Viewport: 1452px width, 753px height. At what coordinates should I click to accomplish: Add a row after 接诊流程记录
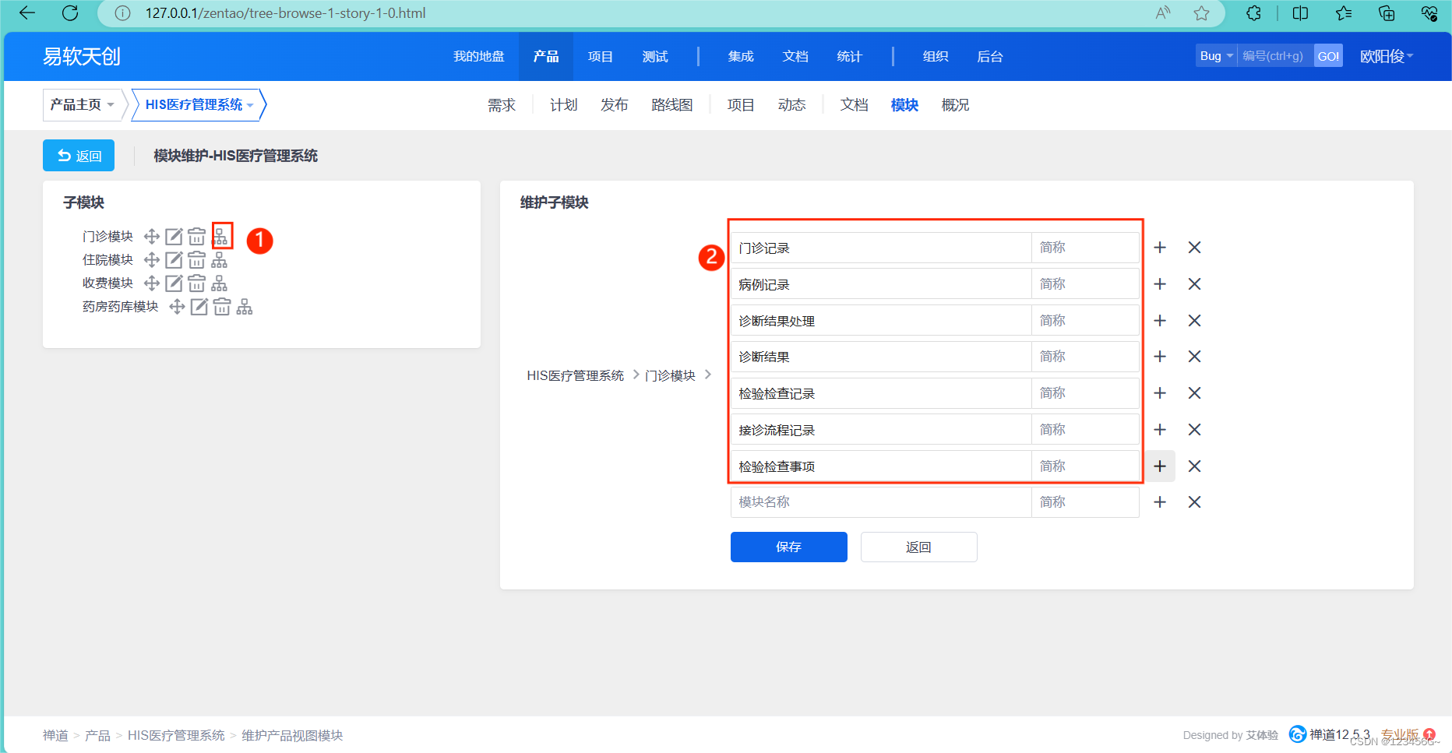click(1160, 430)
